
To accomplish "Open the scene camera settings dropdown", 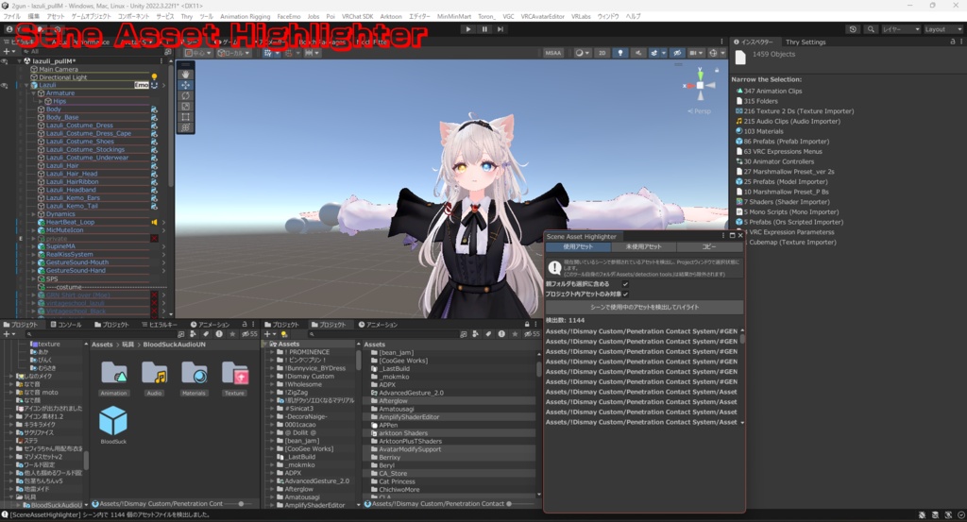I will pos(696,53).
